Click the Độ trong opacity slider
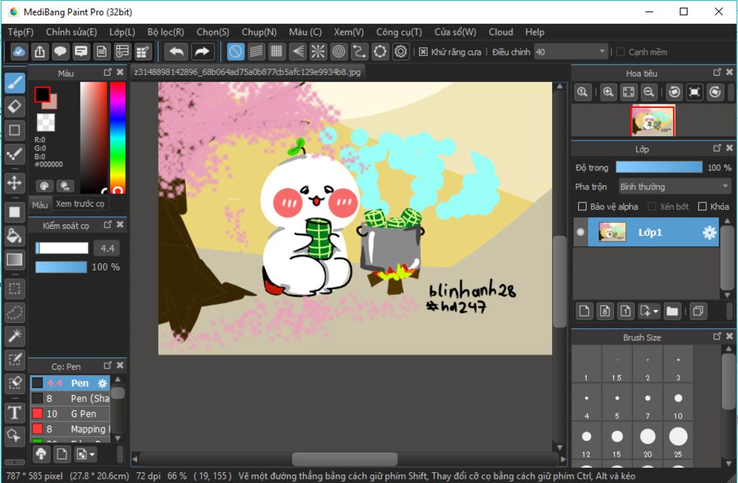Viewport: 738px width, 483px height. (x=659, y=167)
